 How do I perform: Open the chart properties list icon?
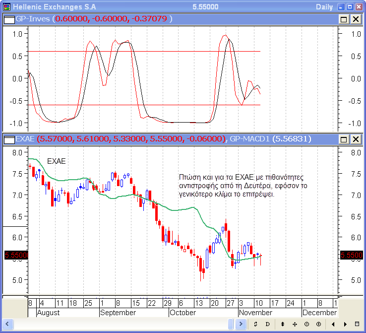tap(357, 324)
